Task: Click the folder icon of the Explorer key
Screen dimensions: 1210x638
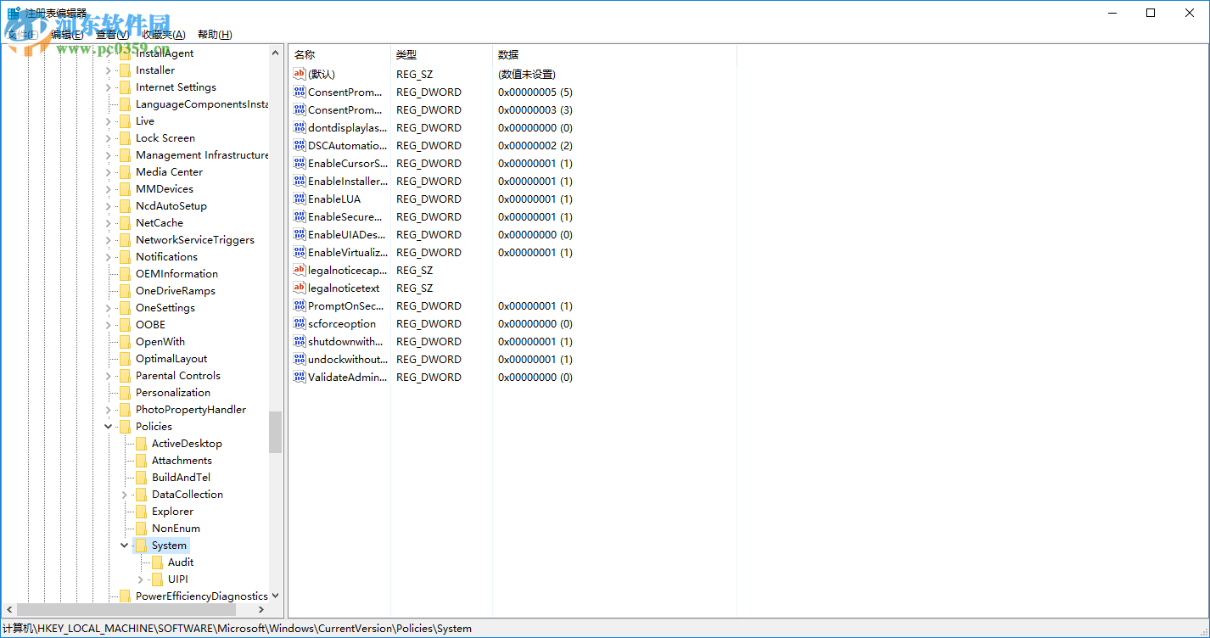Action: tap(142, 511)
